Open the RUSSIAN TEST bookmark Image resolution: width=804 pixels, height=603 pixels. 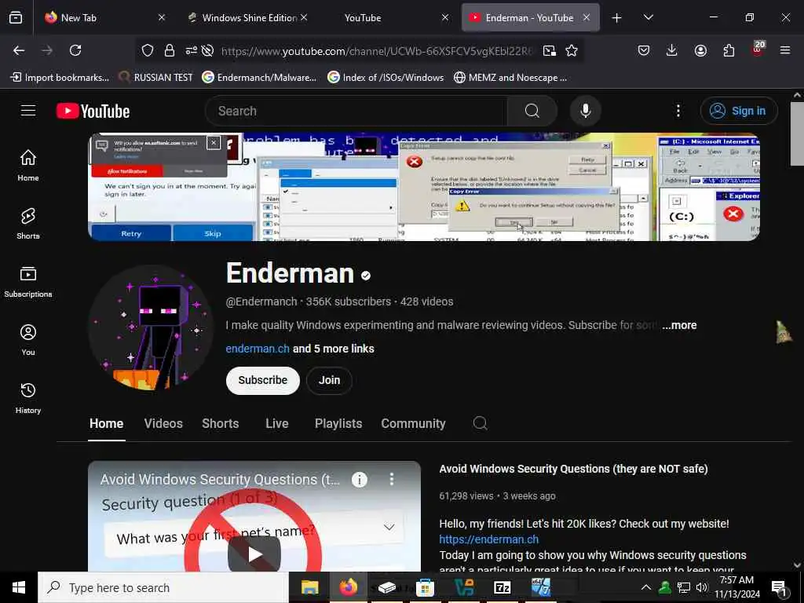[x=156, y=78]
